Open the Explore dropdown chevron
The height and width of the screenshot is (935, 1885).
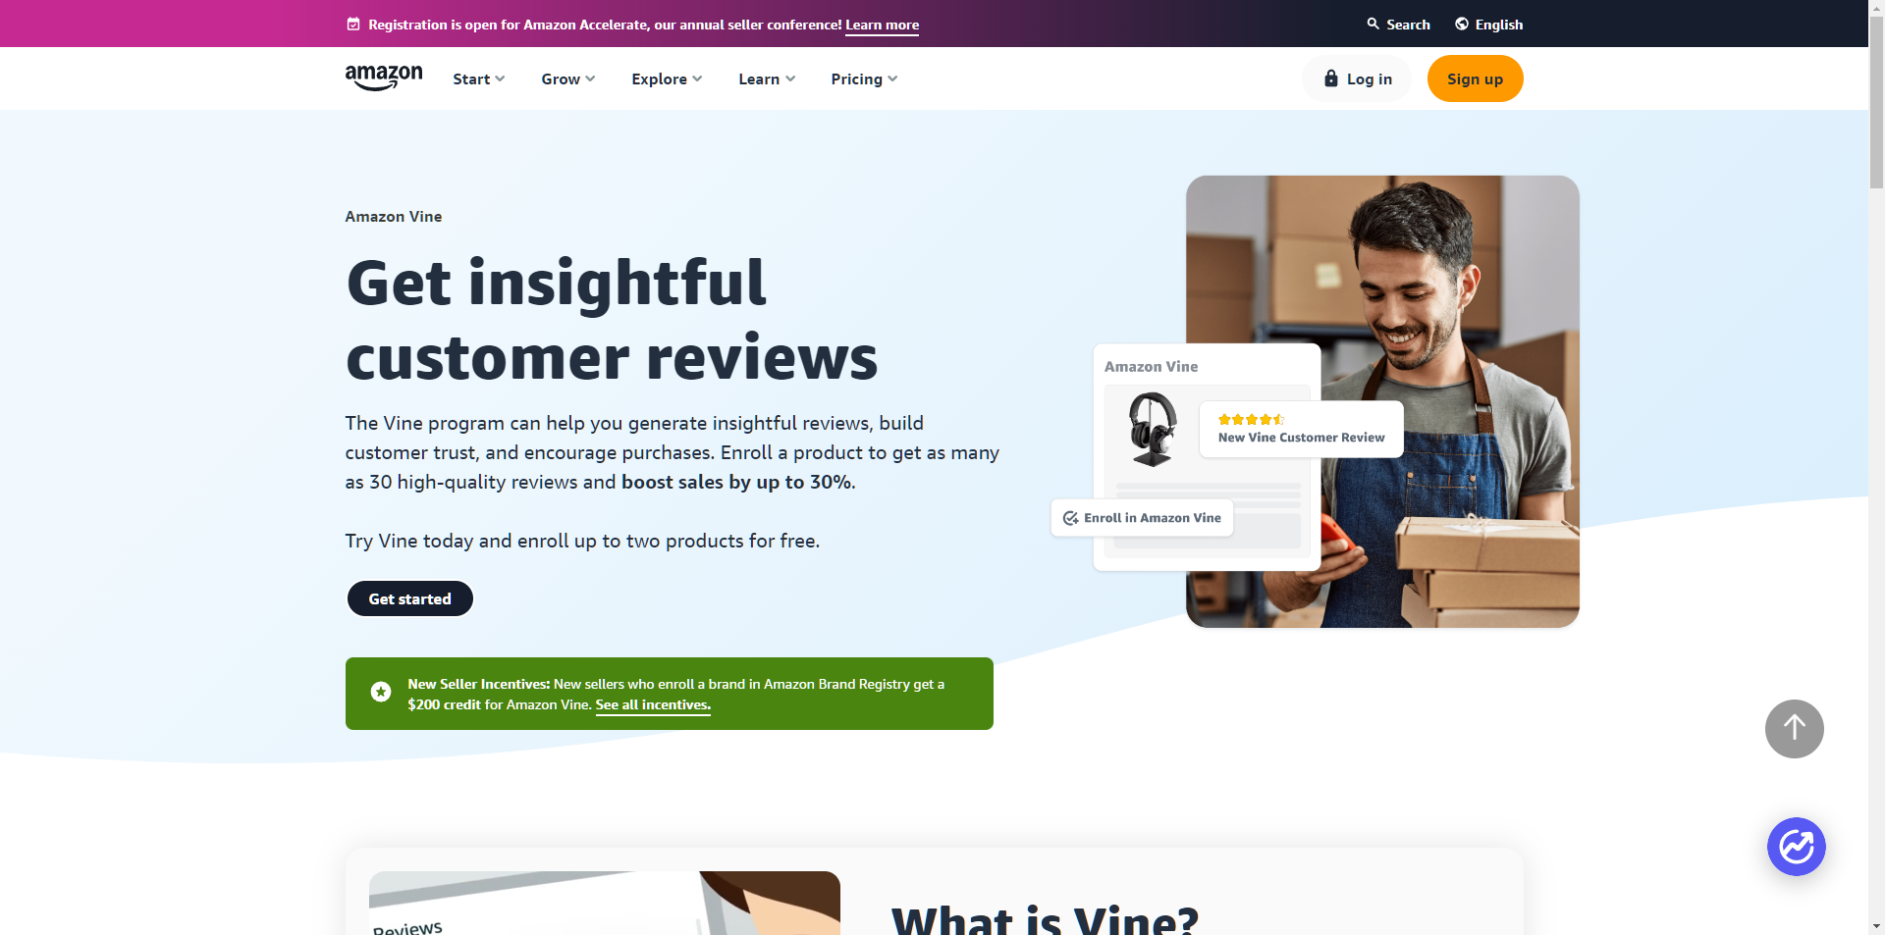[697, 78]
